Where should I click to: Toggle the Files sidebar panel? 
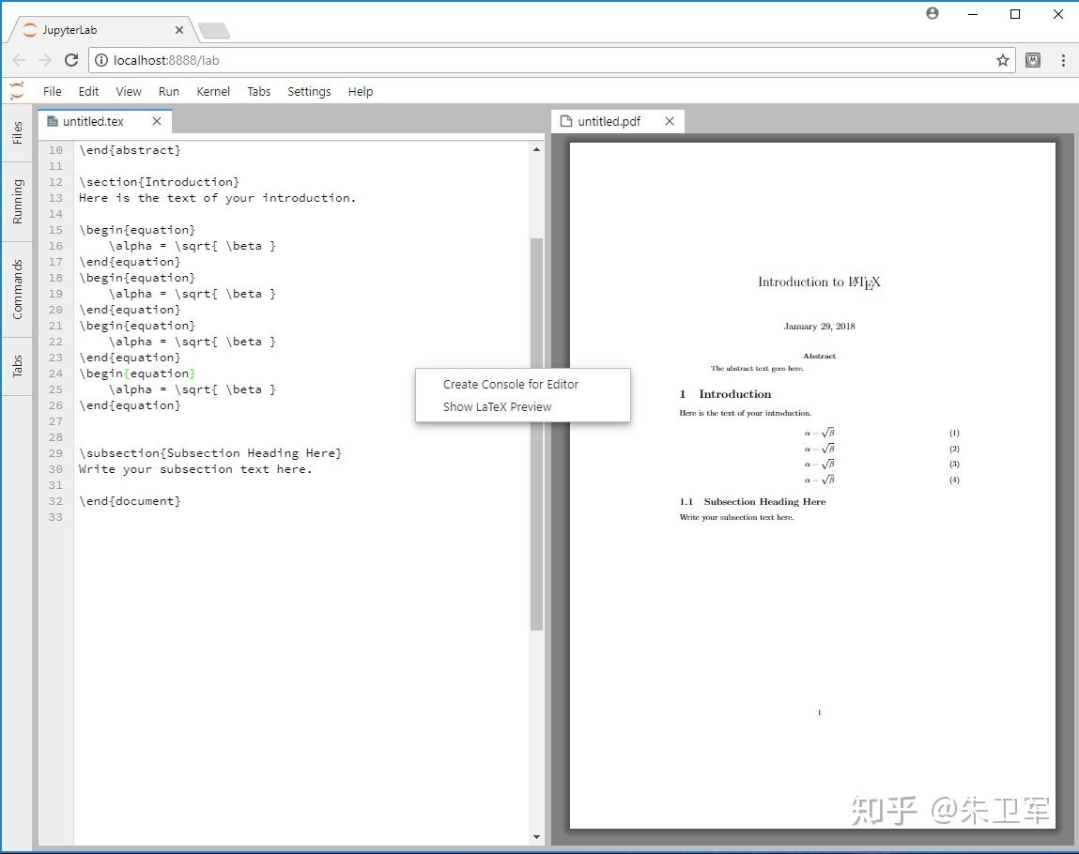click(15, 135)
